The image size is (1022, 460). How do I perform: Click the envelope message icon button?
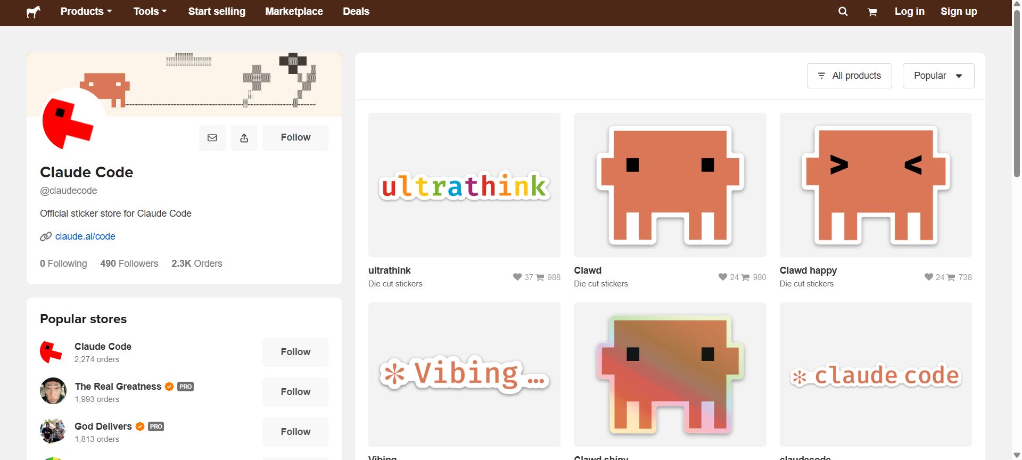212,138
